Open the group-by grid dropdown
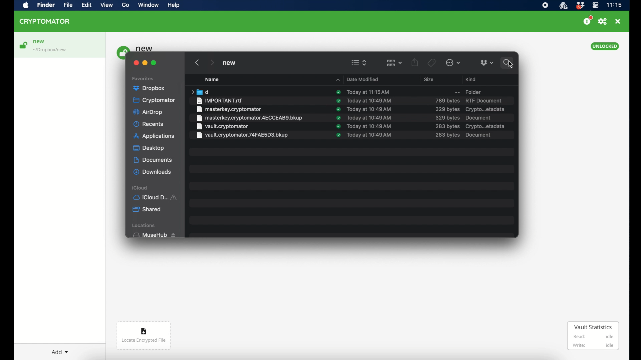 [x=396, y=63]
